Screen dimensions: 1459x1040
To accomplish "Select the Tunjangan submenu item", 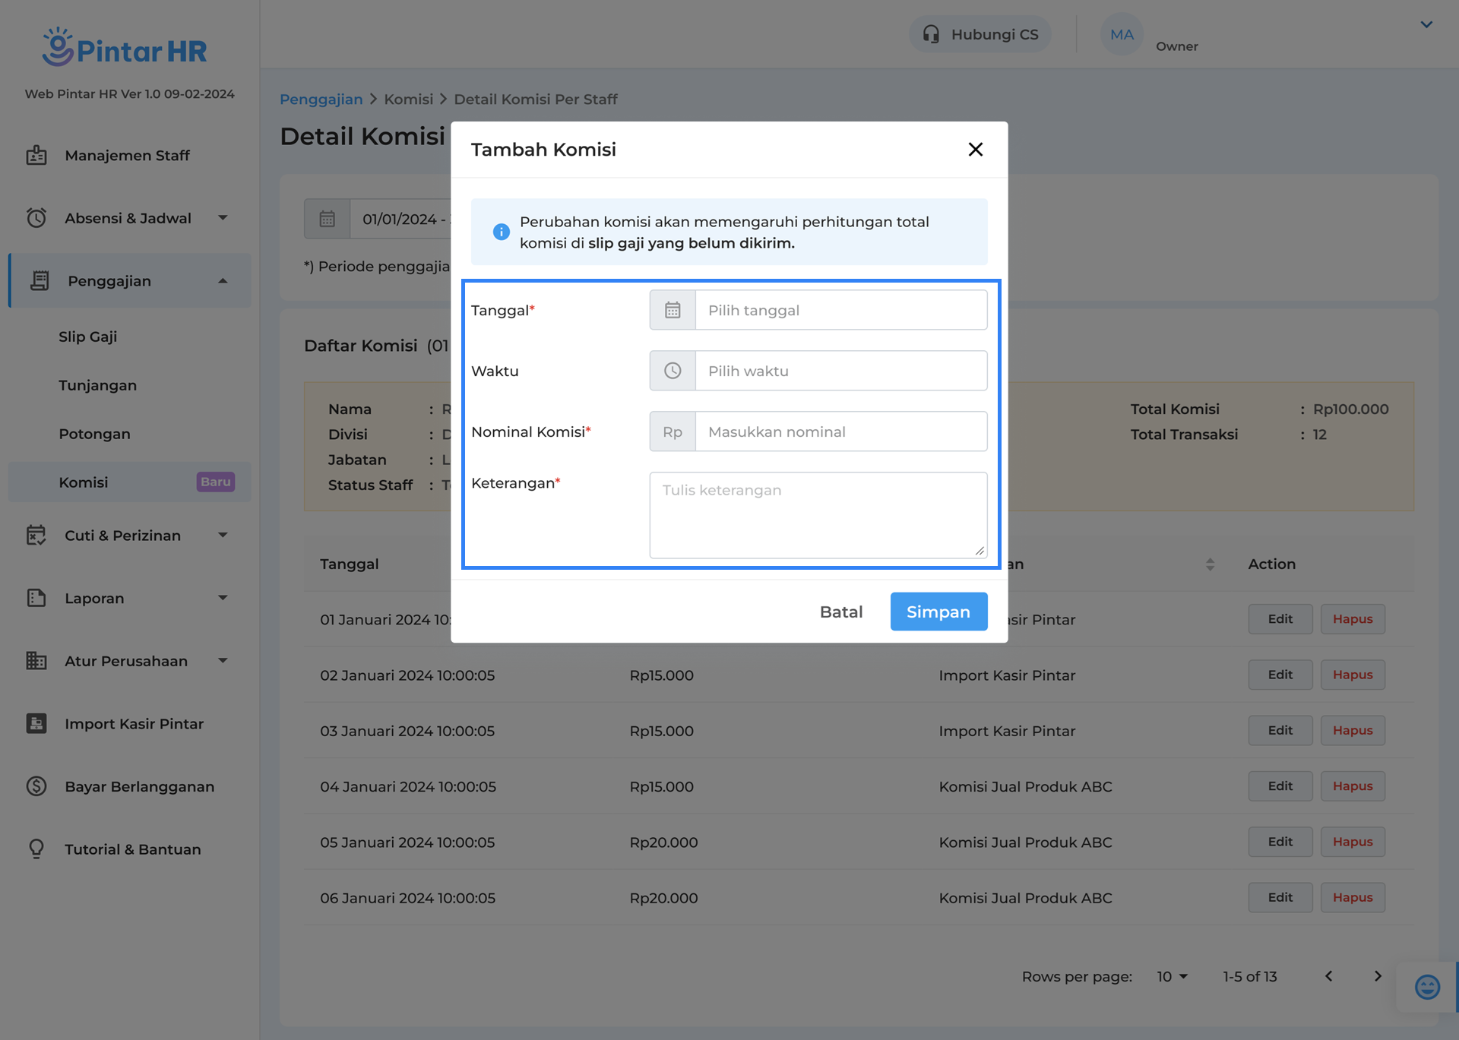I will (x=98, y=385).
